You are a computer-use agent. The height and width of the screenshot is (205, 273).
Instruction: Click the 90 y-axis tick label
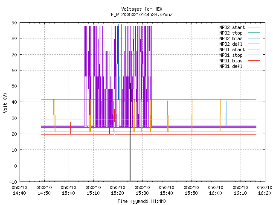pos(14,23)
